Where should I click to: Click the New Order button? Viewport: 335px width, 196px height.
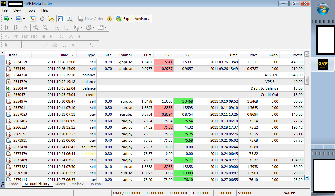[91, 19]
